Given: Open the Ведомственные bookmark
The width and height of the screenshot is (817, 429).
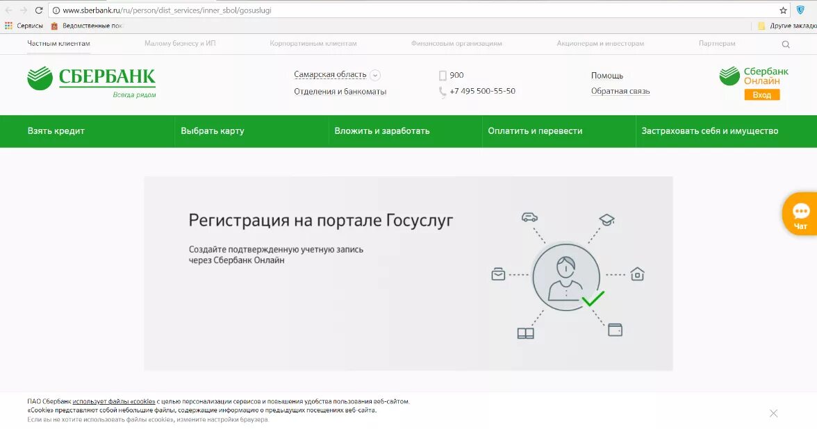Looking at the screenshot, I should click(86, 26).
